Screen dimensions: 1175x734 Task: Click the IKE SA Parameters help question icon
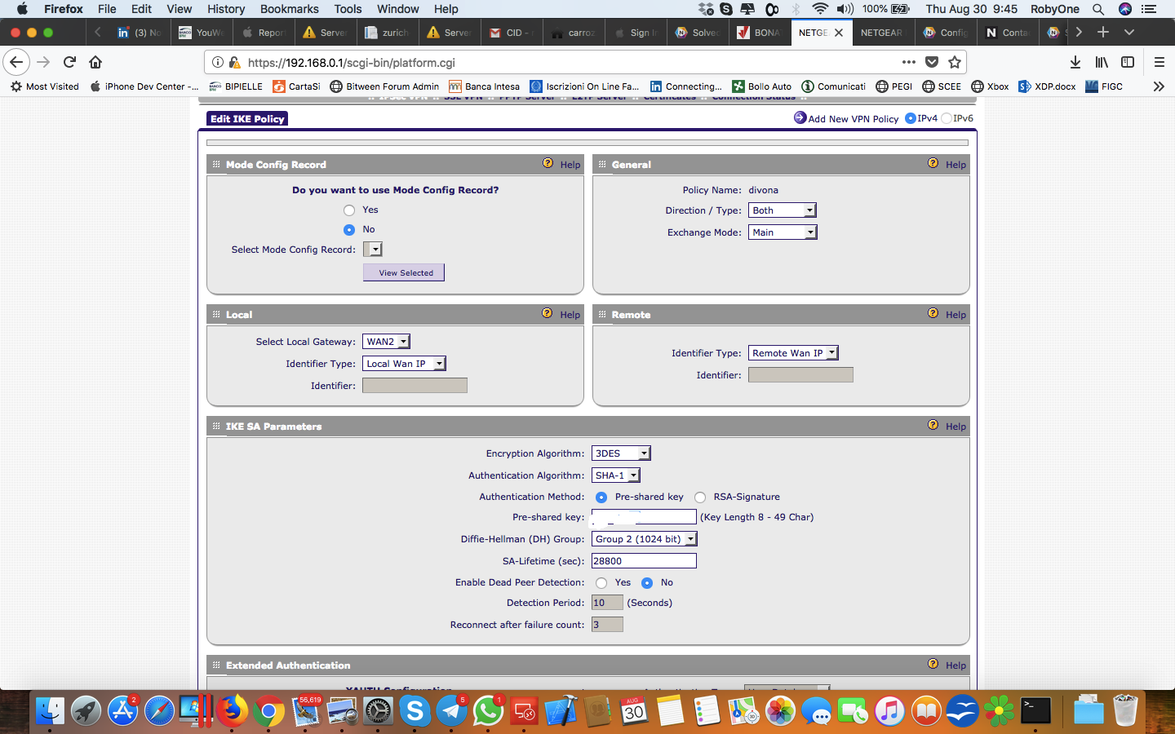pos(933,425)
